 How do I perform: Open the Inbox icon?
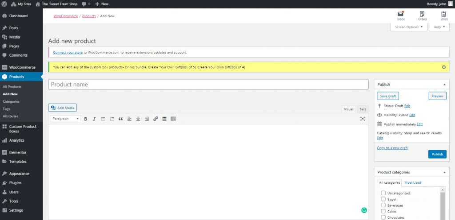[401, 16]
